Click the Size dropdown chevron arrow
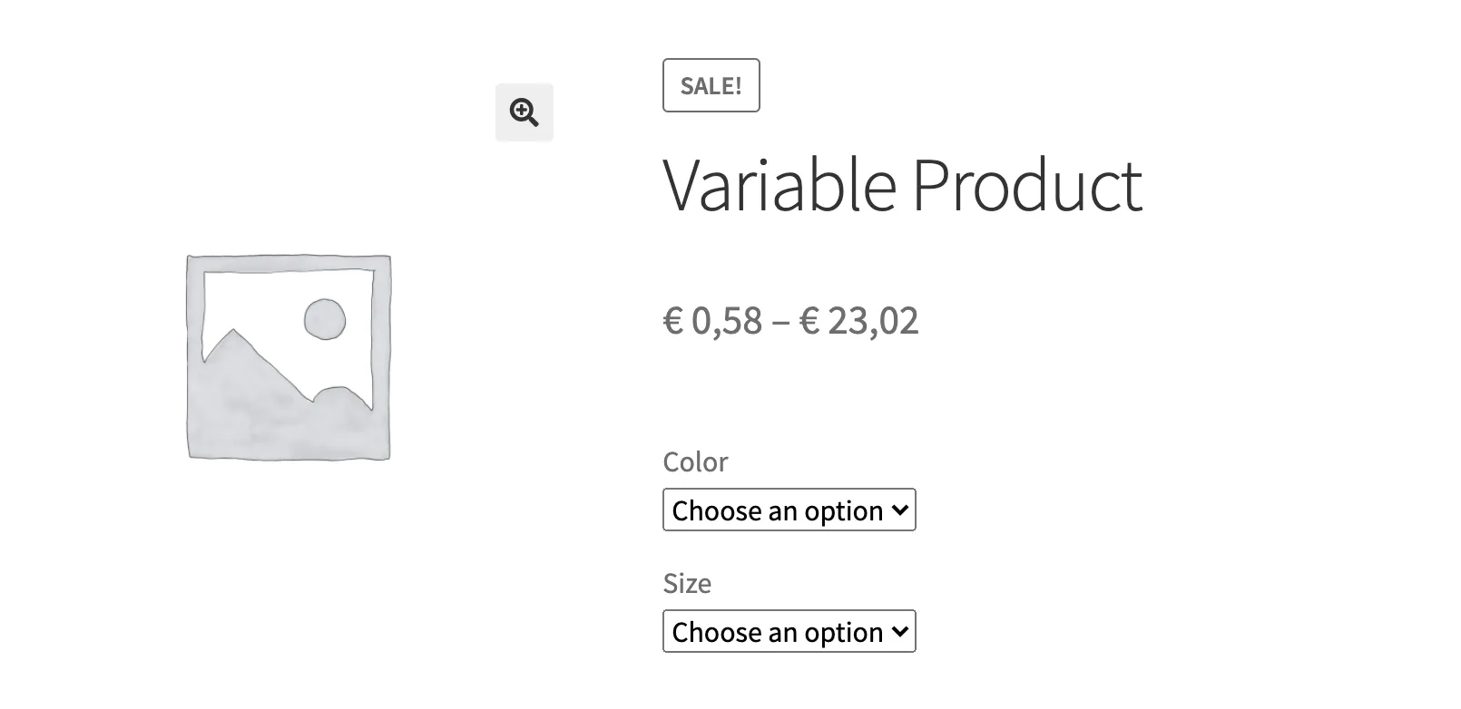 click(899, 632)
